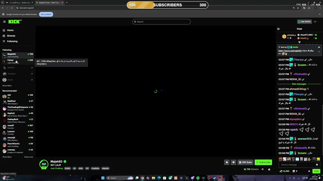Open Abadi17_M92 leaderboard entry
The image size is (323, 181).
tap(306, 35)
